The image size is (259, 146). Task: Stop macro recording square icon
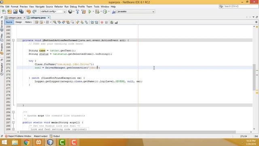coord(106,22)
